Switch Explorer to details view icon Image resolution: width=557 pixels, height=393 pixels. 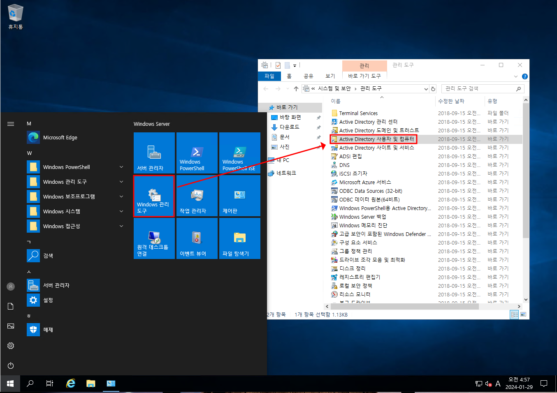514,314
